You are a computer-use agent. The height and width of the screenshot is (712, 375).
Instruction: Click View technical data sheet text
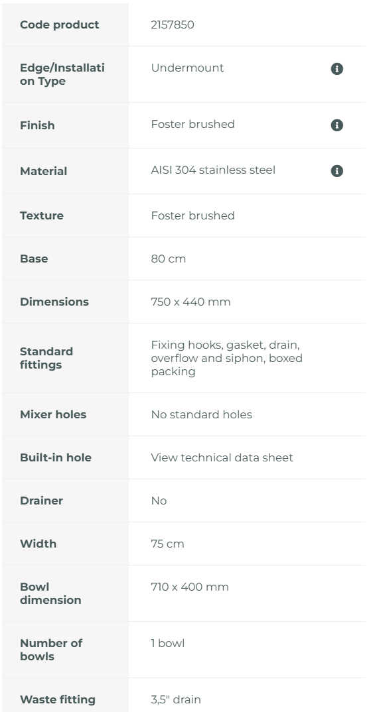pos(222,457)
